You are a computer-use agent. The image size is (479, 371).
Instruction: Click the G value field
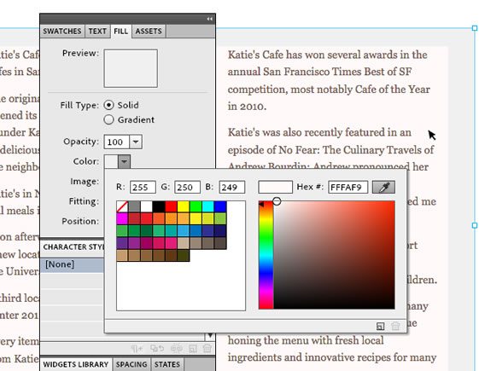(187, 187)
